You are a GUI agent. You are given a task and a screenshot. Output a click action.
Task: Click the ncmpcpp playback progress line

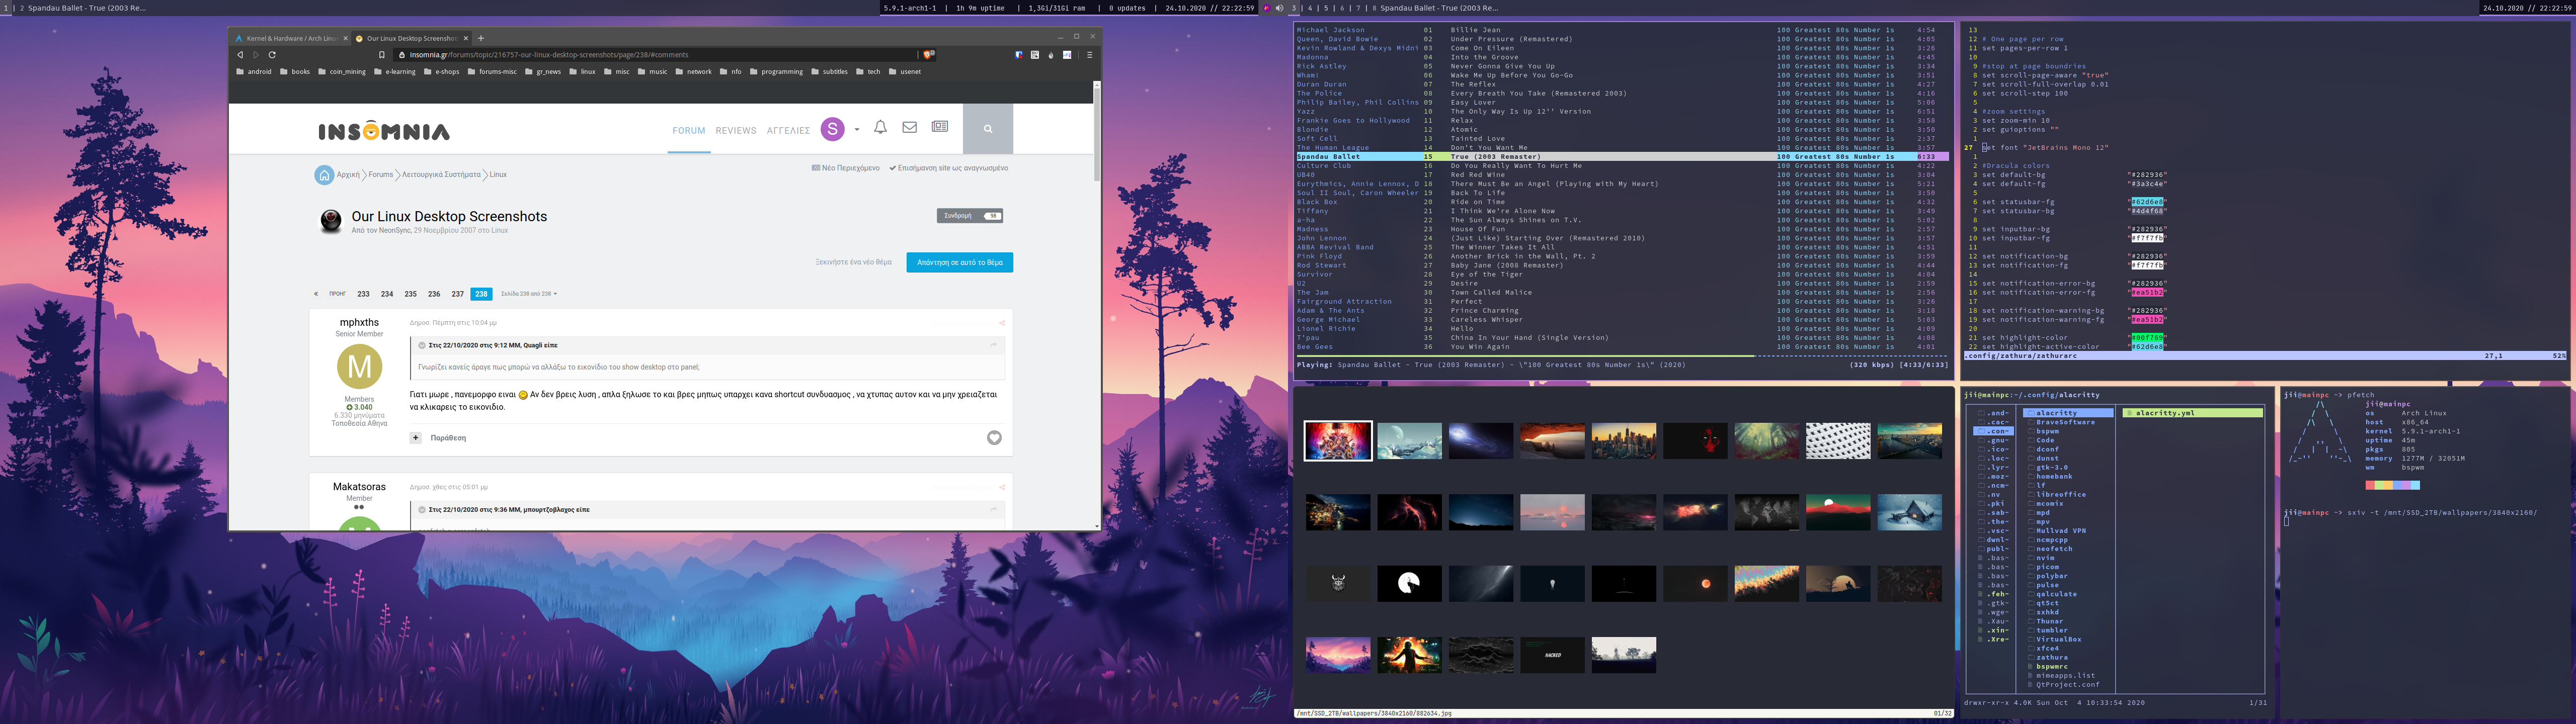(1622, 355)
